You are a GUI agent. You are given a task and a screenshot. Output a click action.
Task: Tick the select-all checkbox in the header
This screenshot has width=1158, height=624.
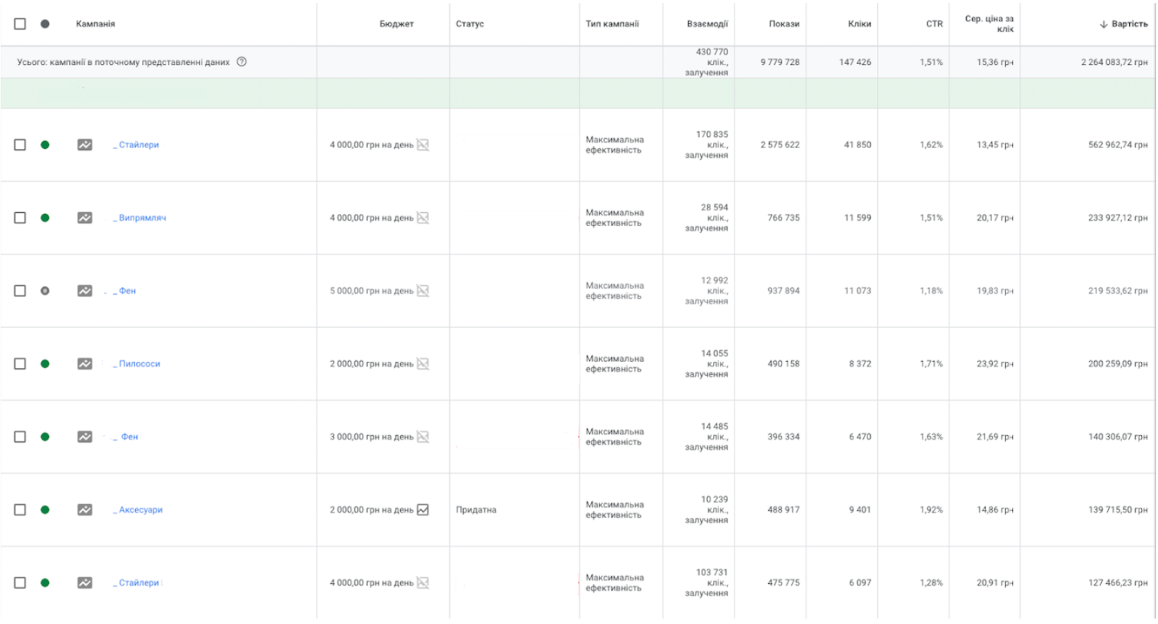(x=20, y=24)
